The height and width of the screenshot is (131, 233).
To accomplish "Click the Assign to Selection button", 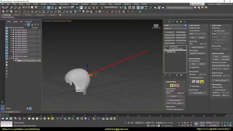I will pyautogui.click(x=197, y=47).
